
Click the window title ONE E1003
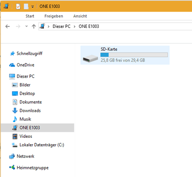coord(49,6)
